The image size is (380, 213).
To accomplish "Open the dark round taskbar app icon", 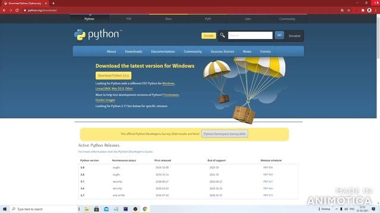I will tap(135, 209).
